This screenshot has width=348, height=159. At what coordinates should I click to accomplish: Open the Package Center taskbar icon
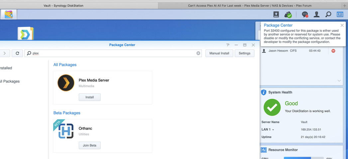tap(9, 15)
